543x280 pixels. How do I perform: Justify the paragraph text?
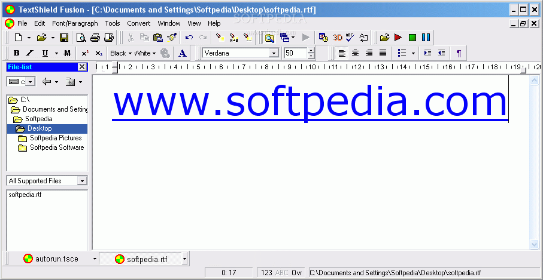pyautogui.click(x=383, y=53)
